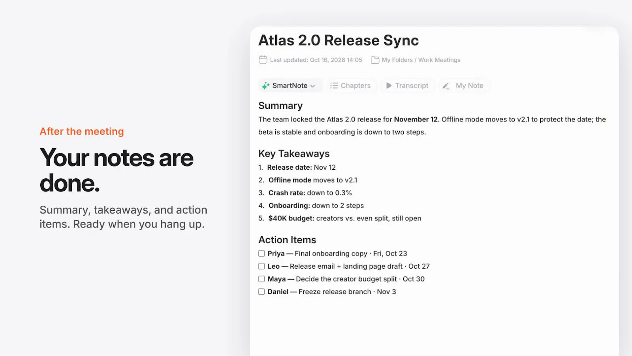Viewport: 632px width, 356px height.
Task: Click the calendar icon beside Last updated
Action: coord(263,60)
